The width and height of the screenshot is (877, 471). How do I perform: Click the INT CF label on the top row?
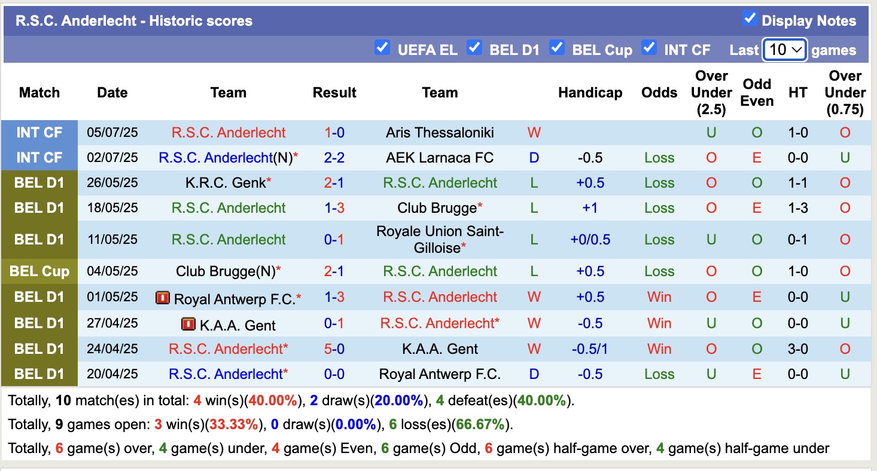click(39, 132)
